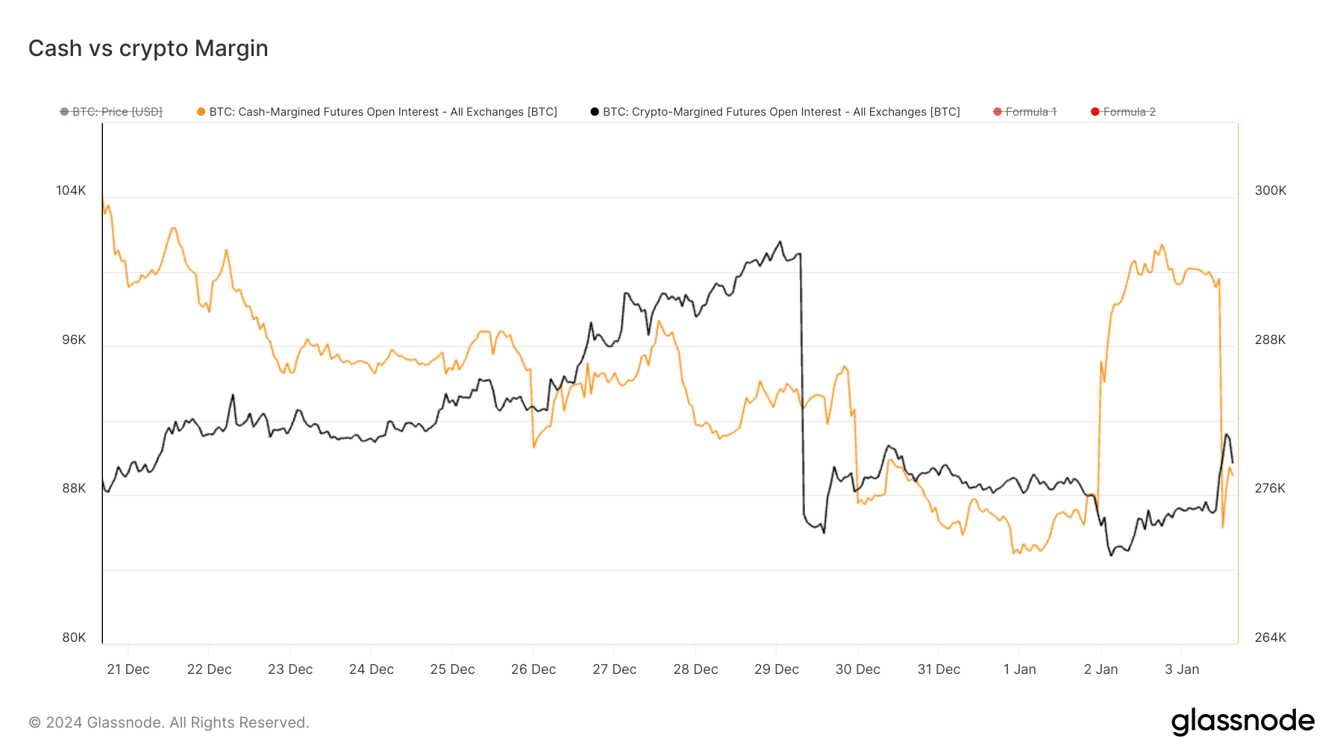Click the red Formula 1 legend dot
Image resolution: width=1343 pixels, height=756 pixels.
[x=998, y=111]
